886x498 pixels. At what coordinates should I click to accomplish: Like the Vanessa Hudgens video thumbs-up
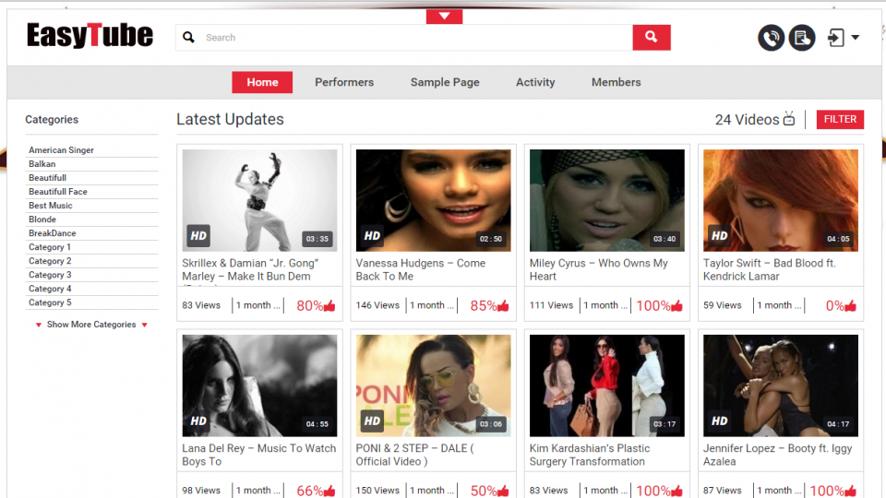pos(503,306)
